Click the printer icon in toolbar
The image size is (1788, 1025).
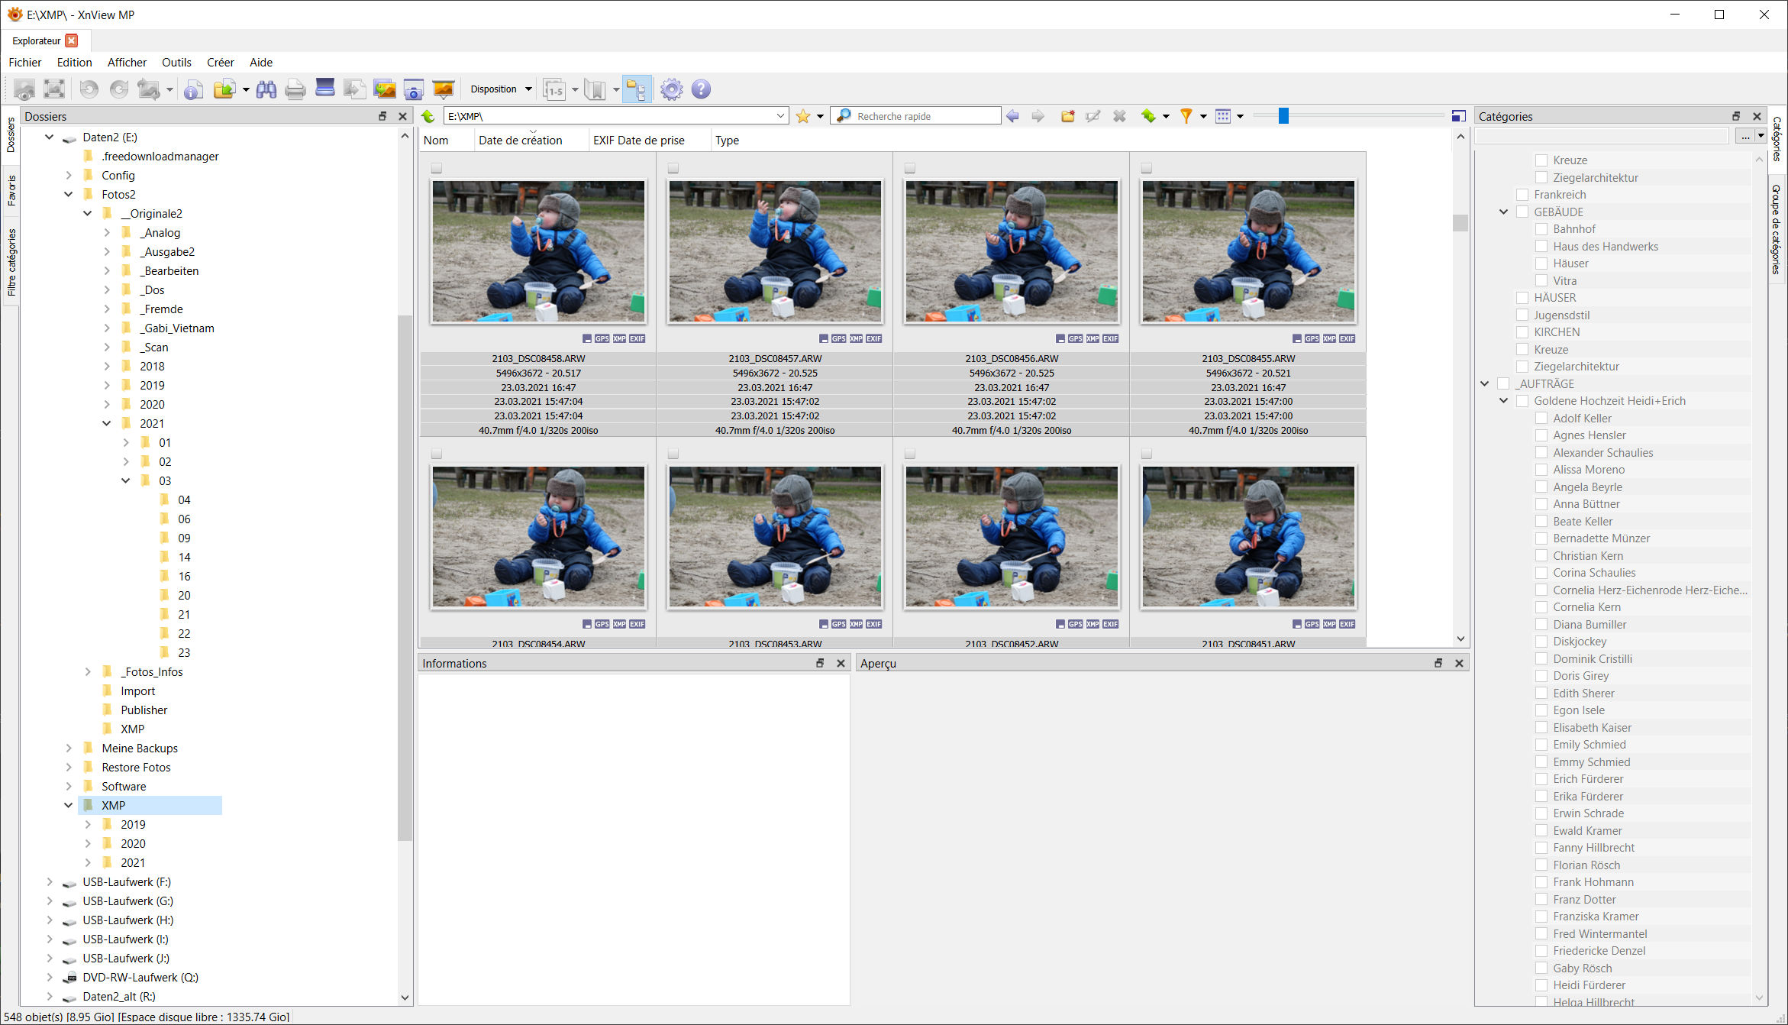[295, 89]
